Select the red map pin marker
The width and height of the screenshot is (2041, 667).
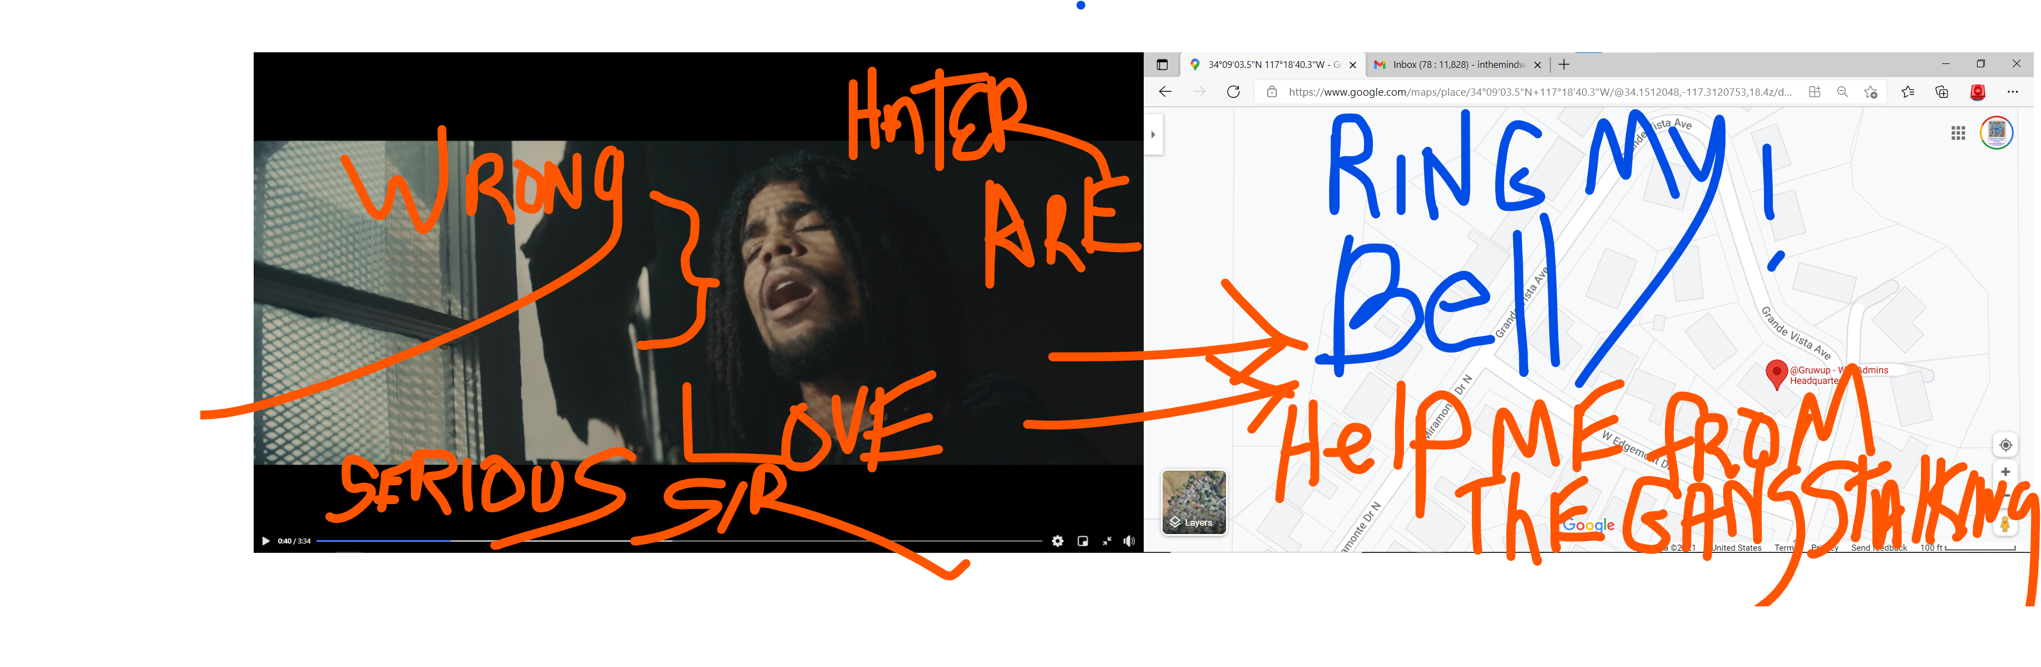(1776, 374)
